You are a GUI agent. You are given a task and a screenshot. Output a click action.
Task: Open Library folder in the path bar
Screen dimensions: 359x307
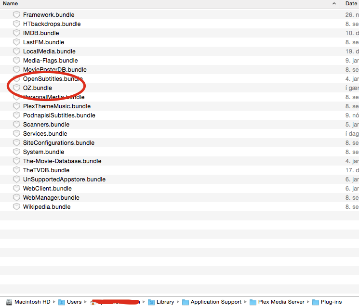[165, 302]
